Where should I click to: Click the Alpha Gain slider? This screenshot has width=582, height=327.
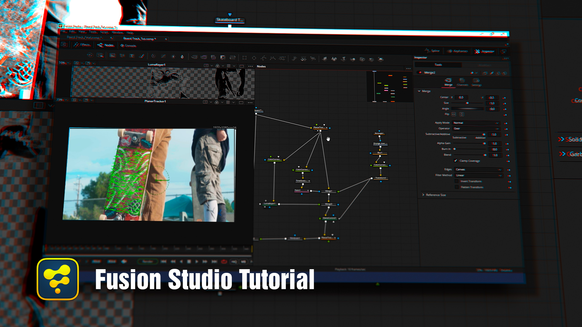[x=469, y=144]
